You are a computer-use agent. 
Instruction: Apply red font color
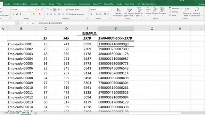(x=40, y=14)
